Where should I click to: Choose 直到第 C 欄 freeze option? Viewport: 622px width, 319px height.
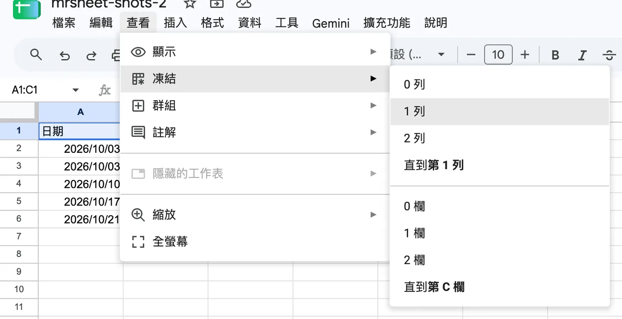pos(499,287)
